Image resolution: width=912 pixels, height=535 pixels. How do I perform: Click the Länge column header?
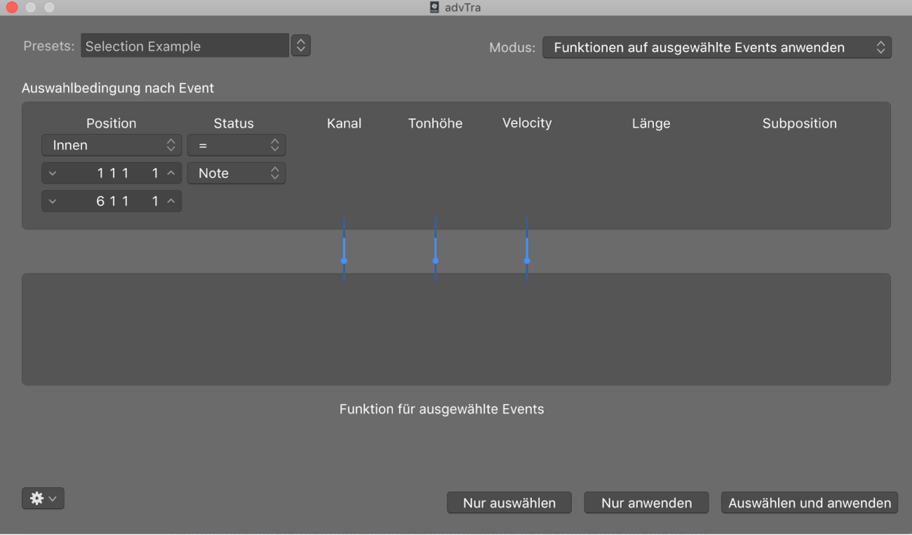[x=651, y=123]
